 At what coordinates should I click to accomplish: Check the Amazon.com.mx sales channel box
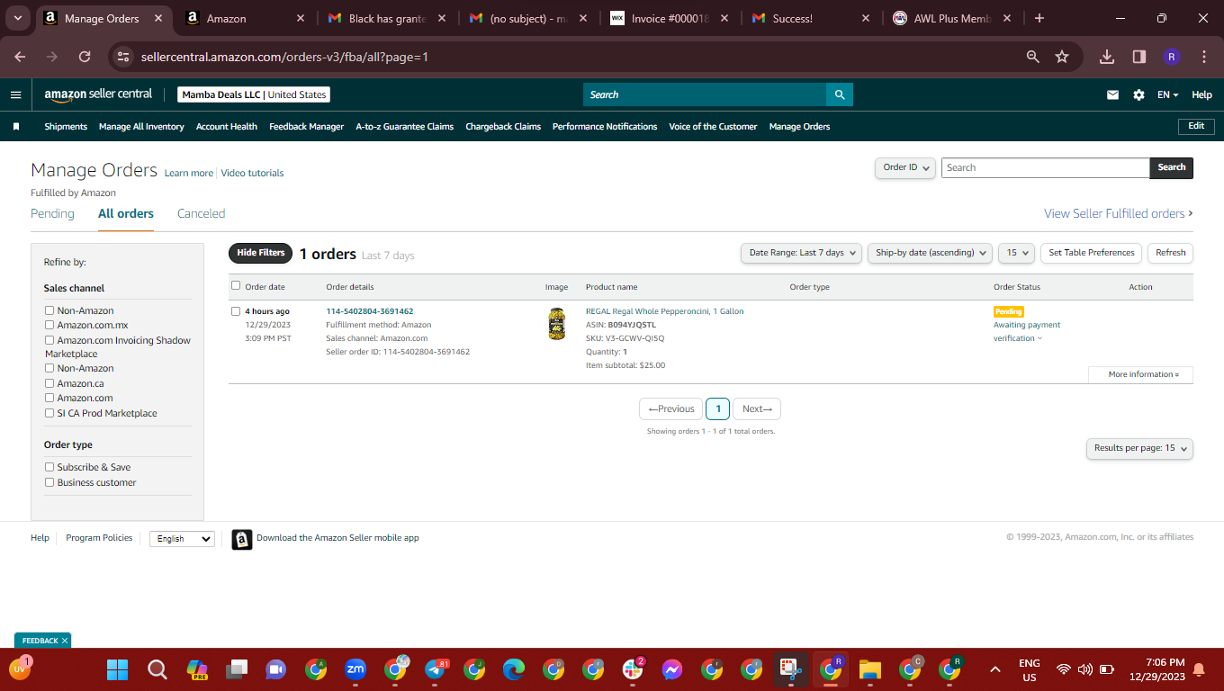pos(49,325)
